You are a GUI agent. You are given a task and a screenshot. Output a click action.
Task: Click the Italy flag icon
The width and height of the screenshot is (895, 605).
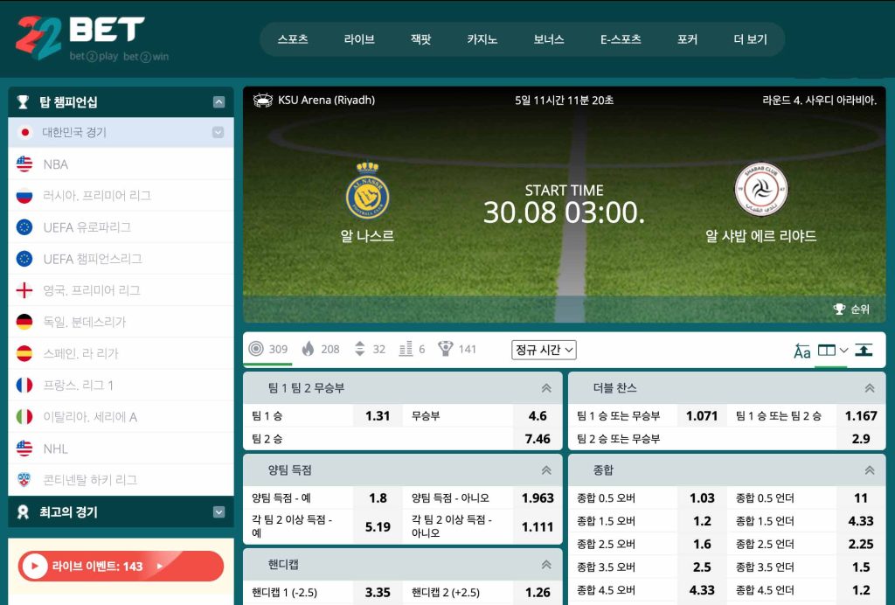(24, 417)
